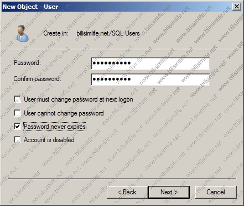
Task: Click the 'Account is disabled' label text
Action: click(49, 140)
